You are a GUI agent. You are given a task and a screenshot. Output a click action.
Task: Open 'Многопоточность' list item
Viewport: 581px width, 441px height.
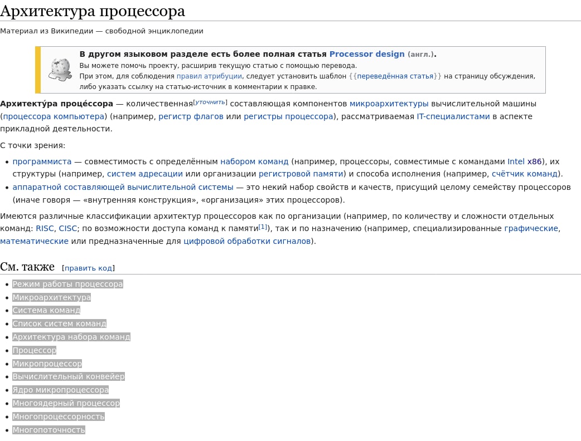click(49, 430)
